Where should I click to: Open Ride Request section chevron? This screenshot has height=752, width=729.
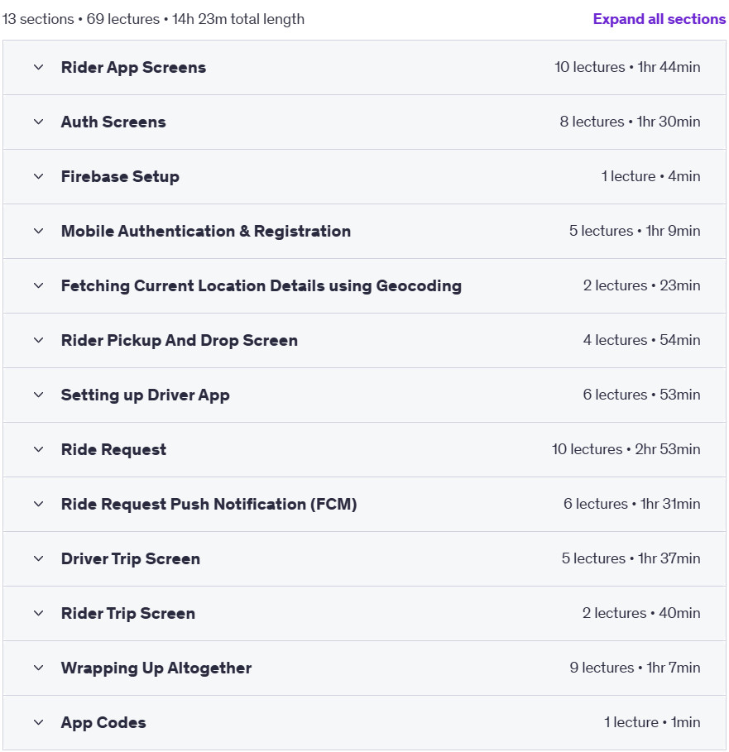tap(39, 450)
